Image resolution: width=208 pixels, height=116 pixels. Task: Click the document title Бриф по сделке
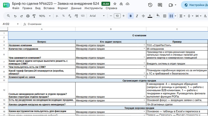pyautogui.click(x=55, y=4)
